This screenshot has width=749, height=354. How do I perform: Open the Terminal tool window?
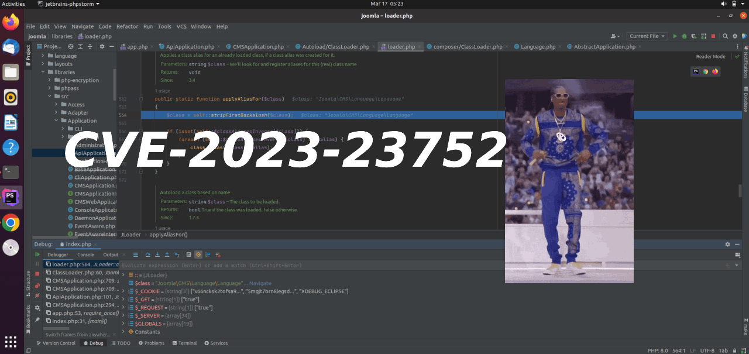[x=184, y=343]
